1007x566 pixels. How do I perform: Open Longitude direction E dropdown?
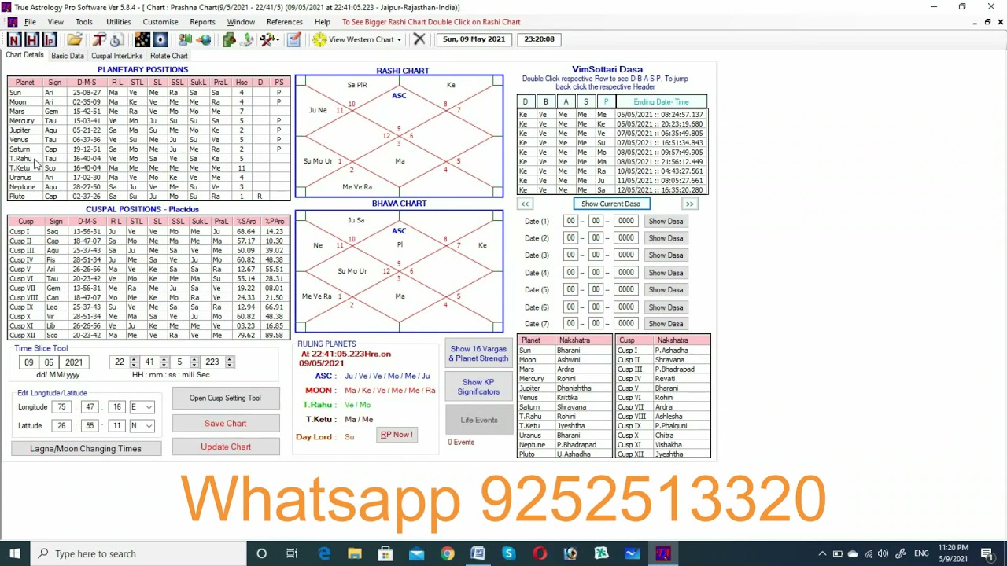click(142, 407)
